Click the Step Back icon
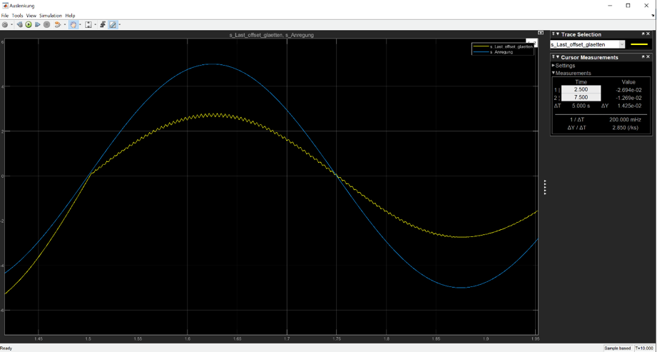Screen dimensions: 657x352 19,24
